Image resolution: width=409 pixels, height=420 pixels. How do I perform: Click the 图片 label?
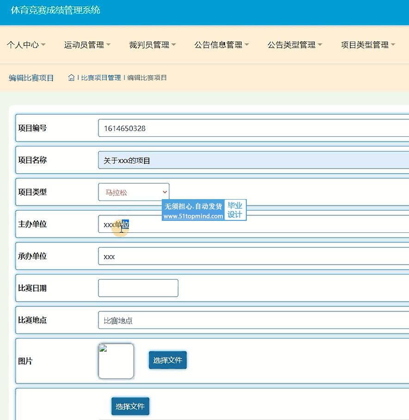[x=25, y=361]
